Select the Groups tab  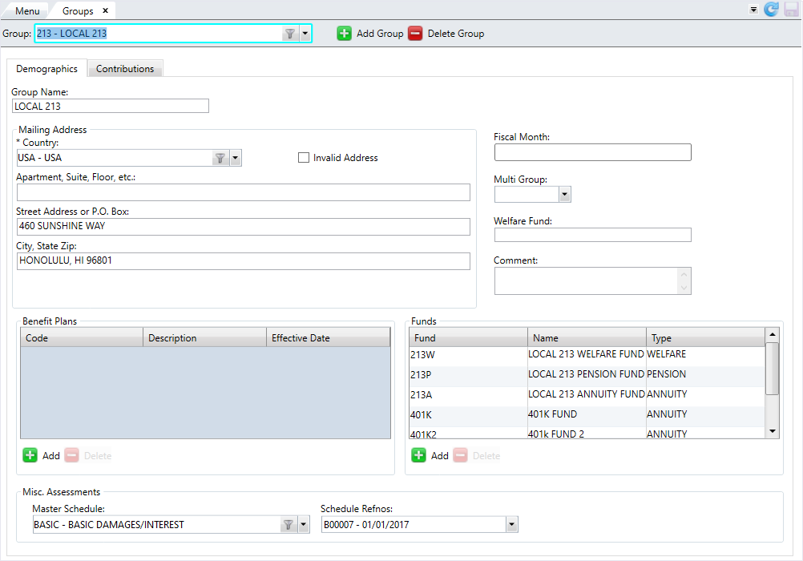(x=78, y=10)
